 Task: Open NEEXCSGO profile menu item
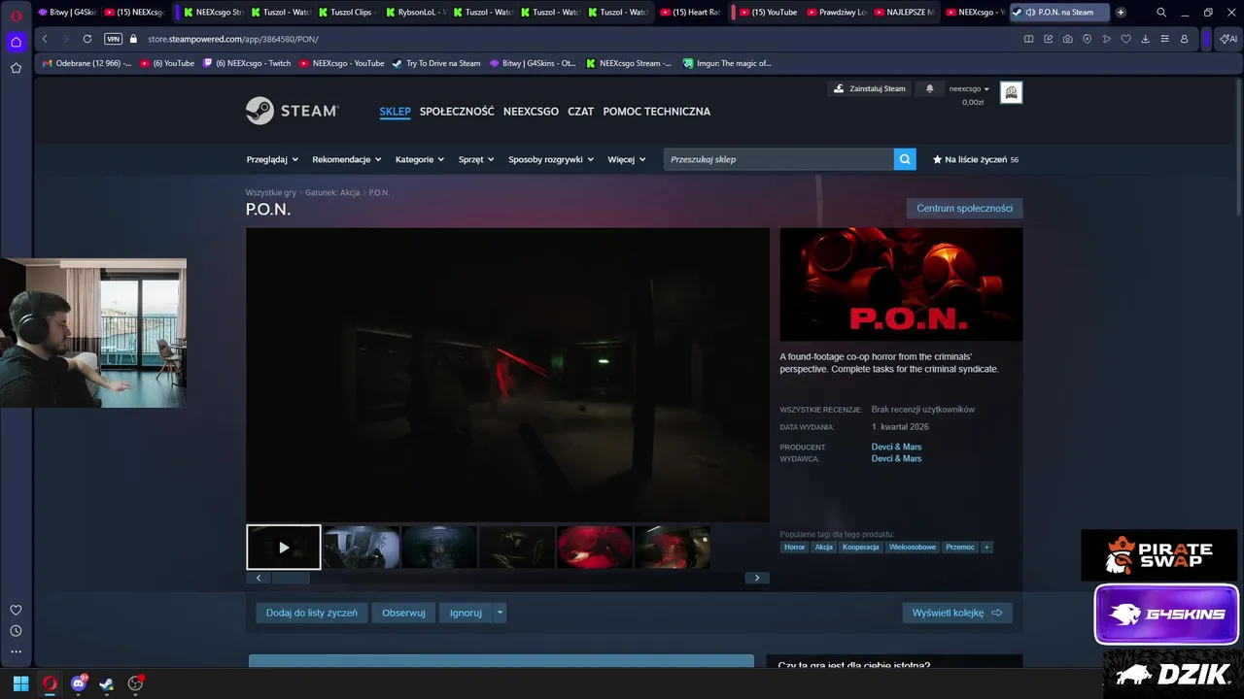(x=531, y=112)
